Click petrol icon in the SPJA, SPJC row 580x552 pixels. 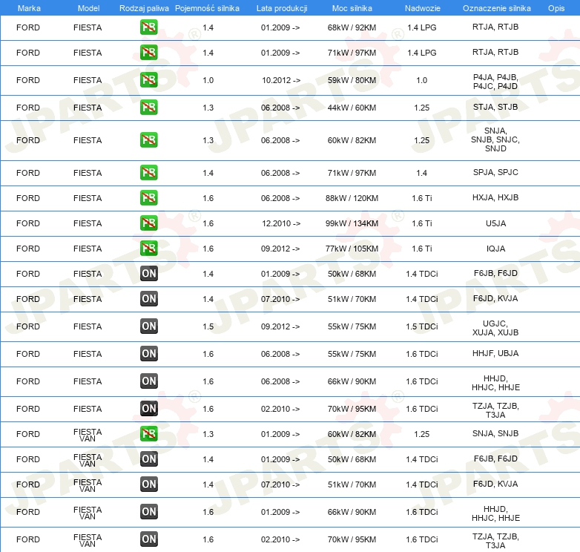coord(148,172)
